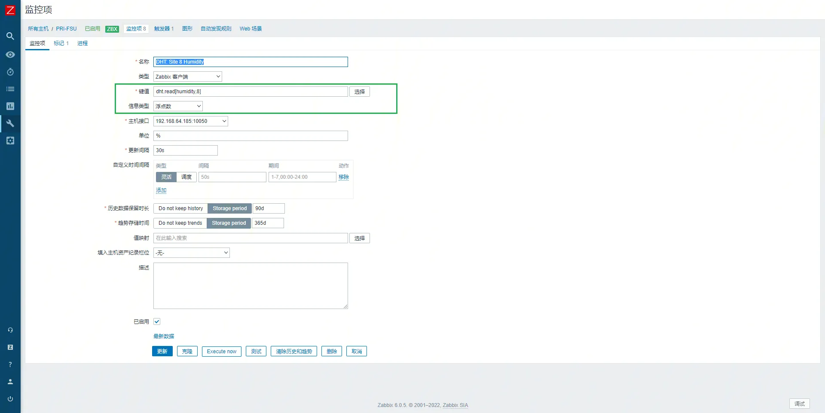Expand the 类型 Zabbix 客户端 dropdown
Viewport: 825px width, 413px height.
tap(187, 76)
